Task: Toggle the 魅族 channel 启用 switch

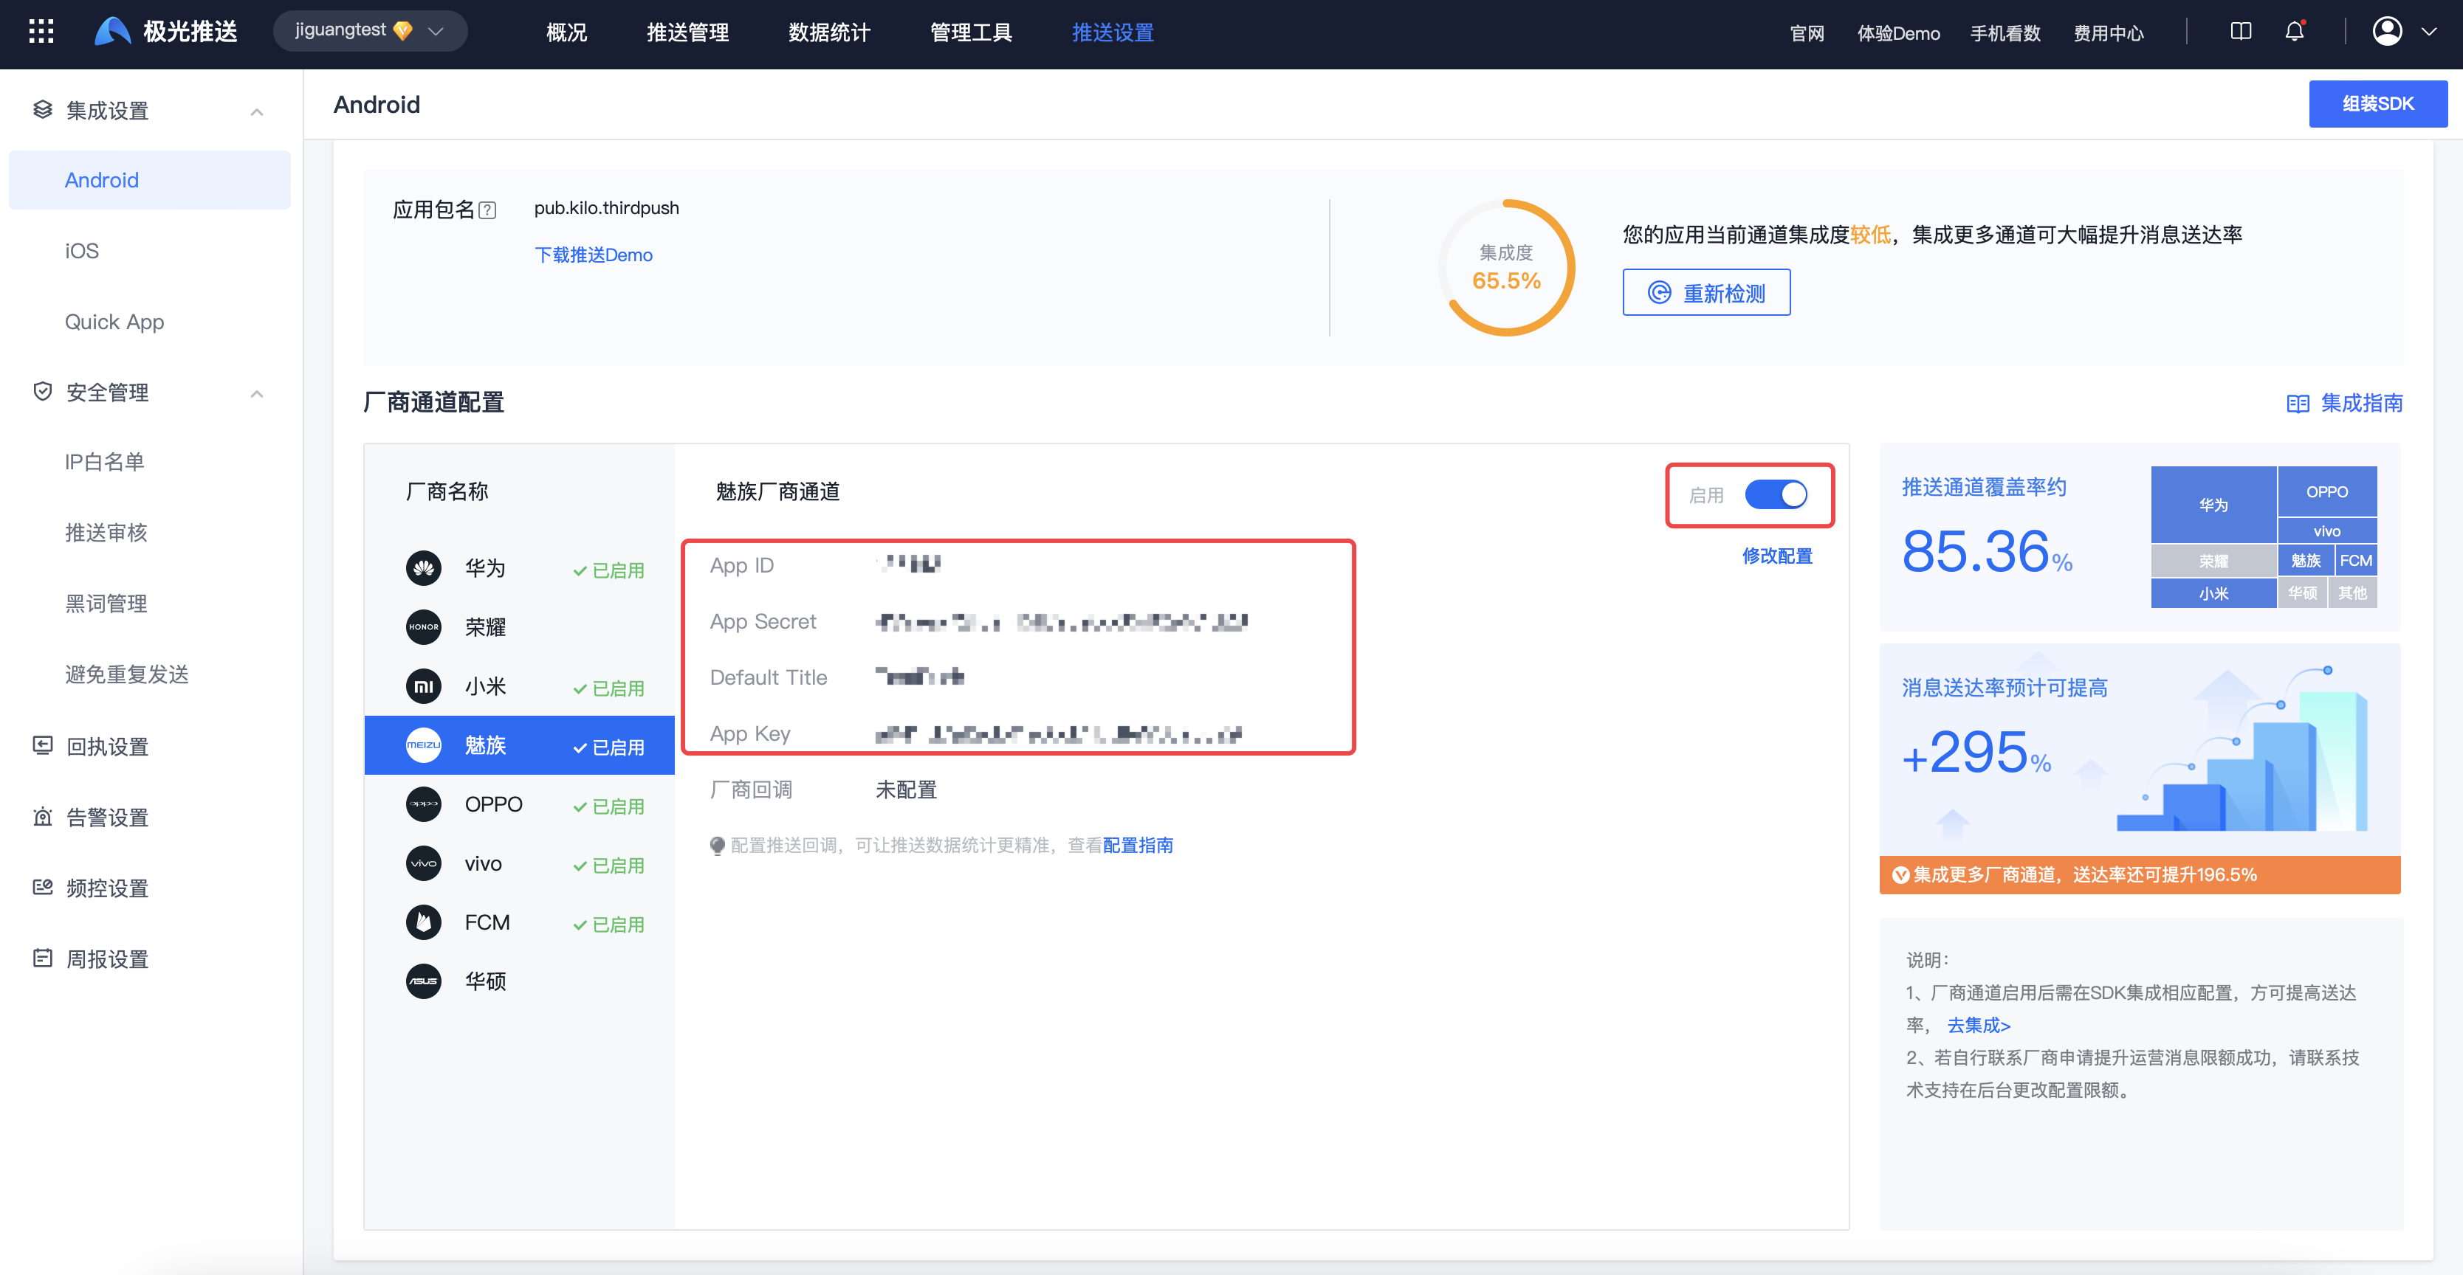Action: click(x=1776, y=494)
